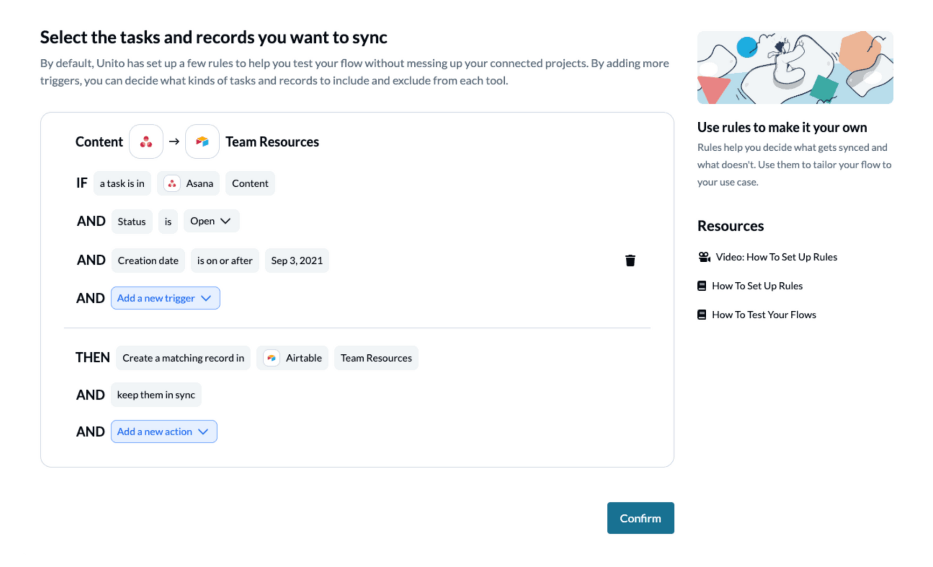This screenshot has width=933, height=567.
Task: Click the small Asana icon in the IF row
Action: coord(172,183)
